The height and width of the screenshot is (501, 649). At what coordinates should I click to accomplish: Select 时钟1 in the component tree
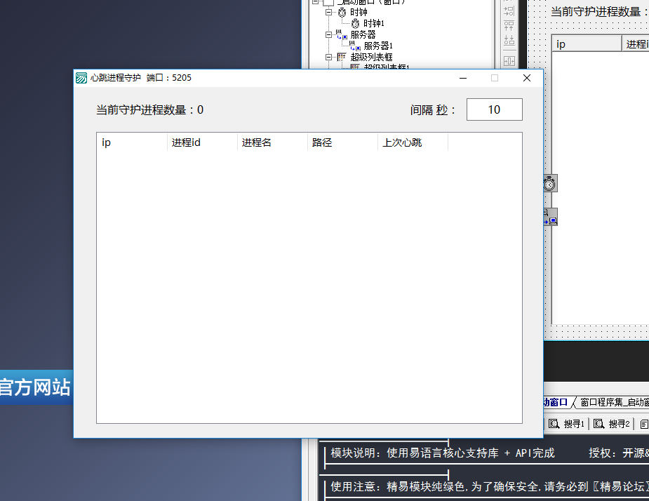373,23
